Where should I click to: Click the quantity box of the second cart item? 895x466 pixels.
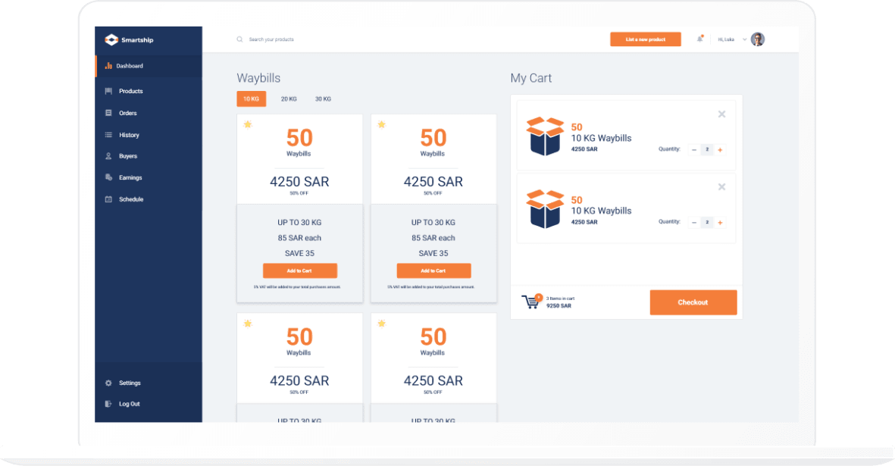[707, 223]
